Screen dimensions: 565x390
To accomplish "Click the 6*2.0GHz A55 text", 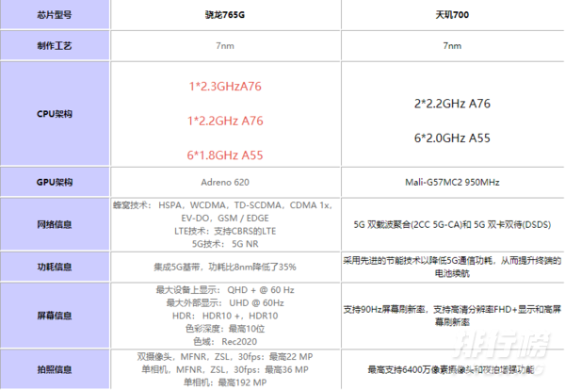I will click(452, 138).
